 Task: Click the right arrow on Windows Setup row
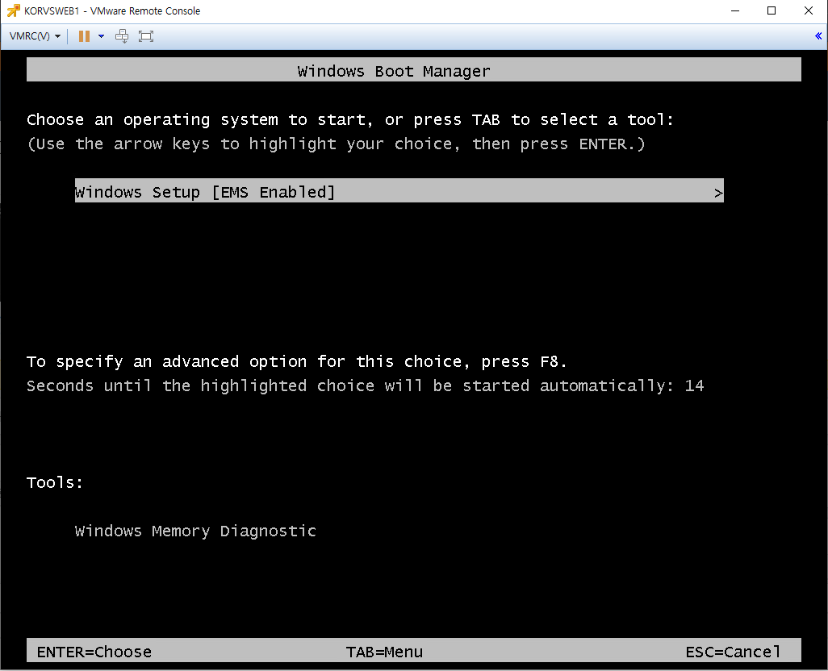pyautogui.click(x=718, y=193)
